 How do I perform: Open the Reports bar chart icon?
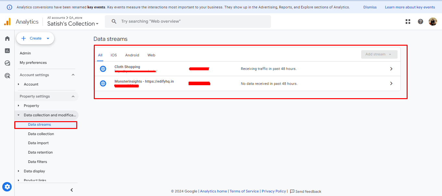coord(7,51)
